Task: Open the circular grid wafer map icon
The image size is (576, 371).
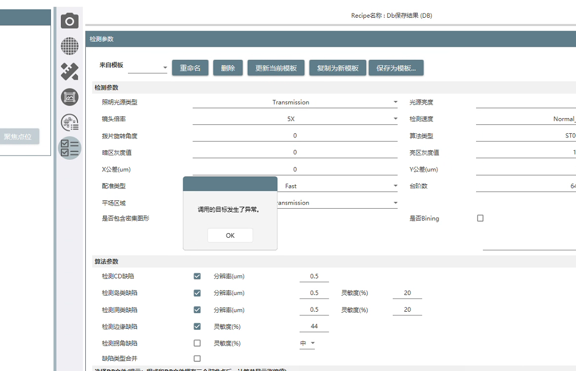Action: click(x=70, y=46)
